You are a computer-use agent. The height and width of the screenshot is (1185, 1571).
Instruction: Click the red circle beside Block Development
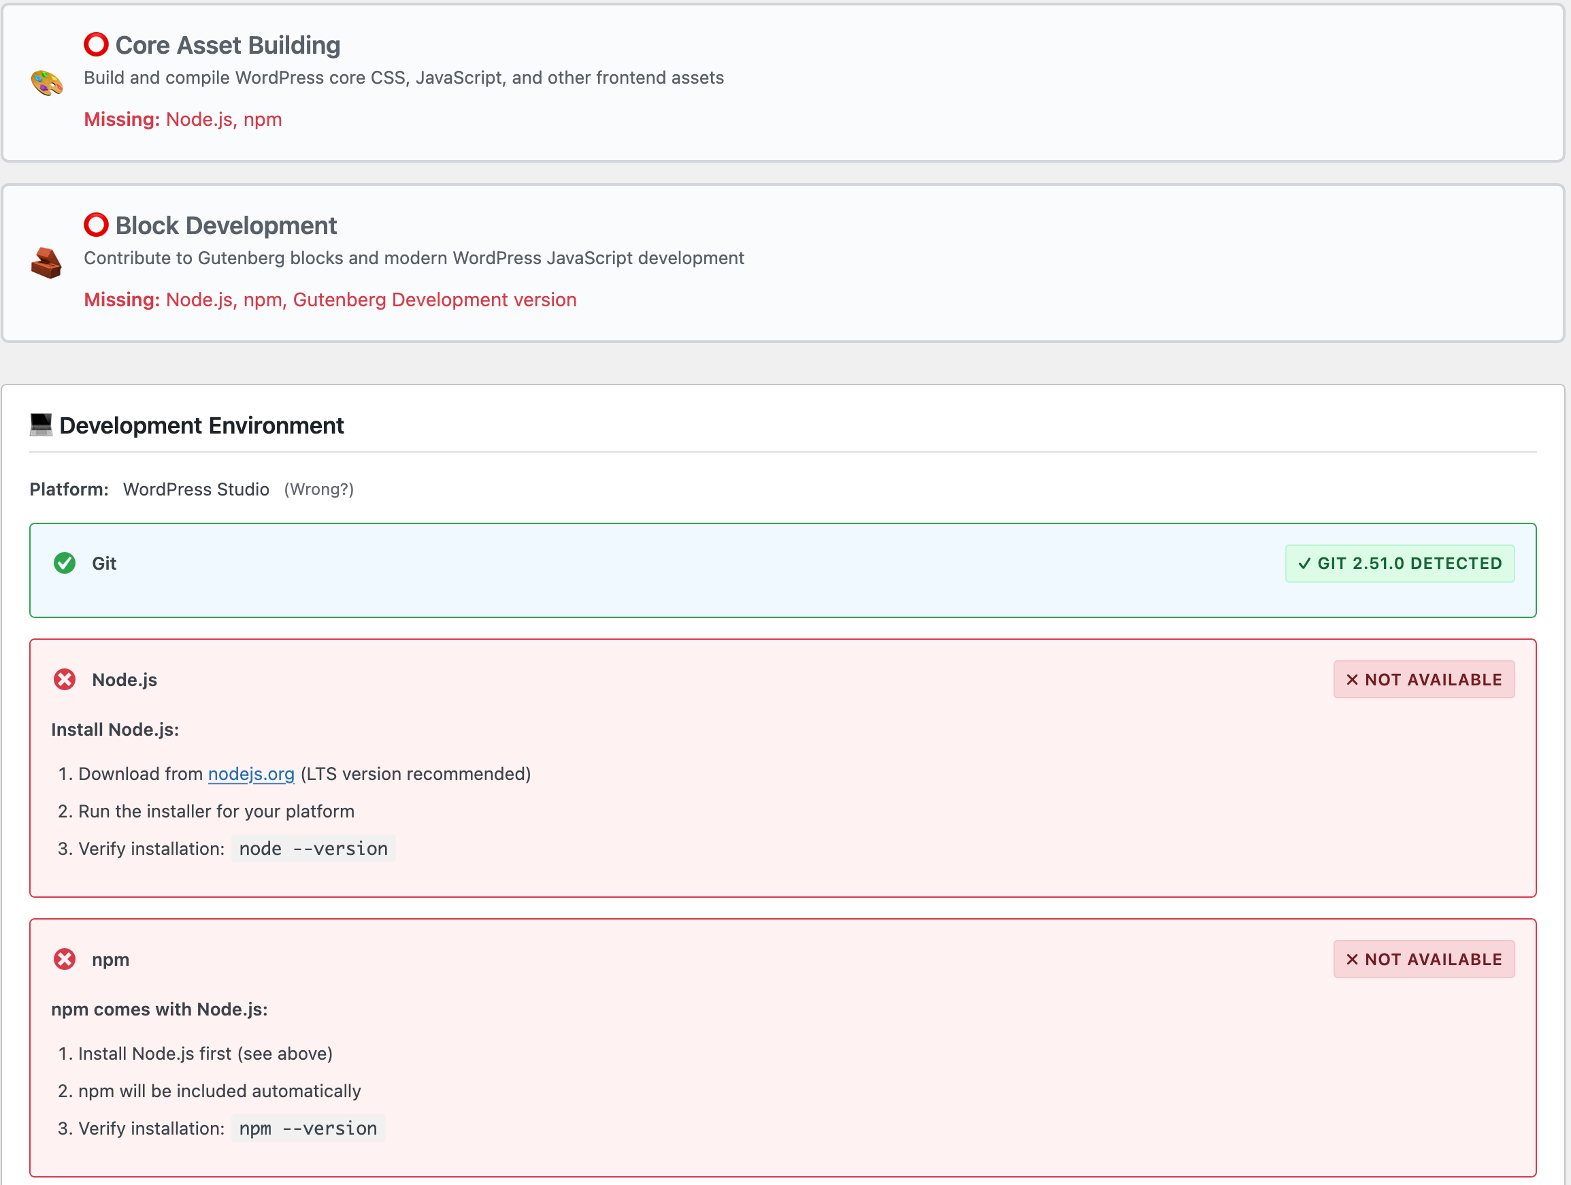(x=96, y=225)
